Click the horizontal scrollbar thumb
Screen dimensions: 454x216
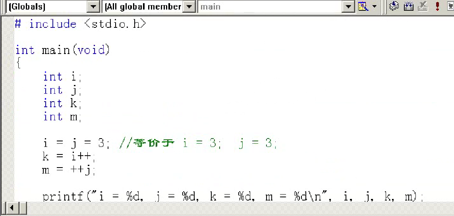23,208
